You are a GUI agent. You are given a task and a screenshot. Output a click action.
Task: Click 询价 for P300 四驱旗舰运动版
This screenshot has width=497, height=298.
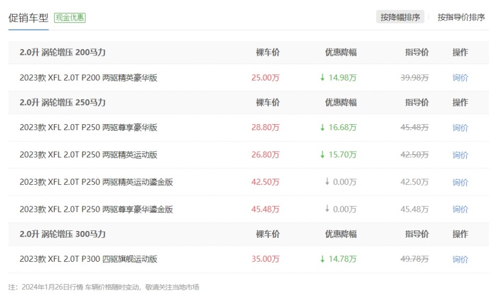460,259
